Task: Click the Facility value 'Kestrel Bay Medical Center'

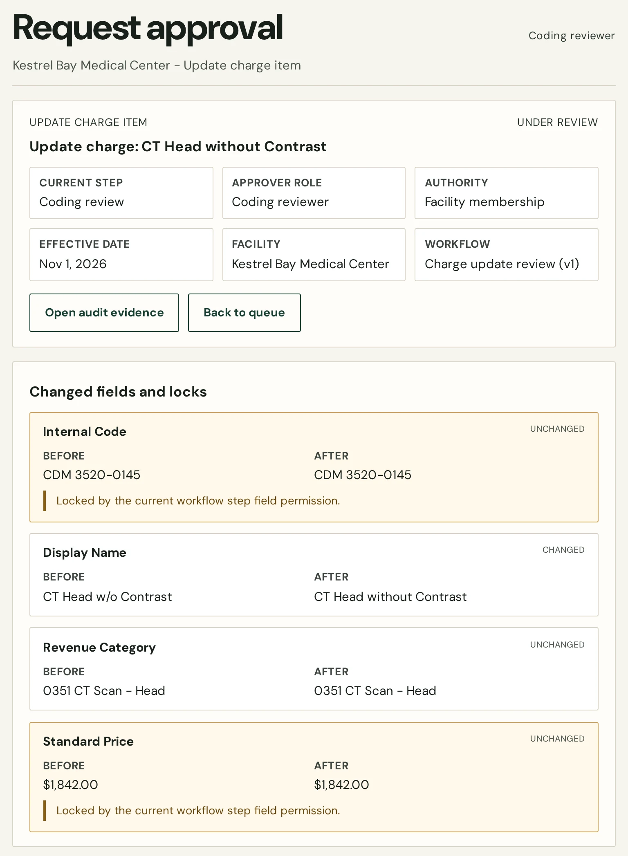Action: pos(310,264)
